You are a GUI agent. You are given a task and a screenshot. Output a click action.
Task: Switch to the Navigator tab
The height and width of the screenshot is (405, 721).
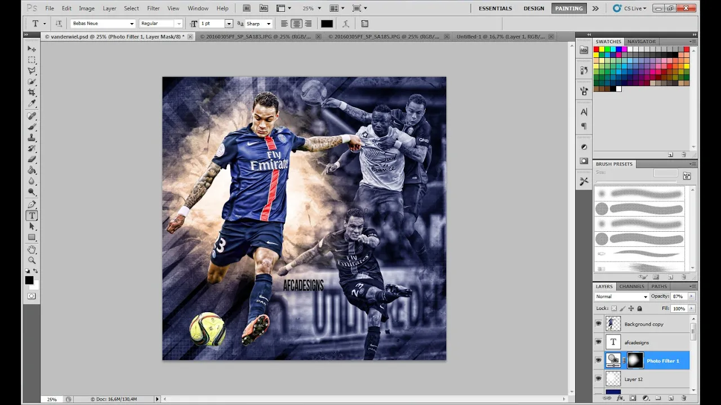point(642,42)
